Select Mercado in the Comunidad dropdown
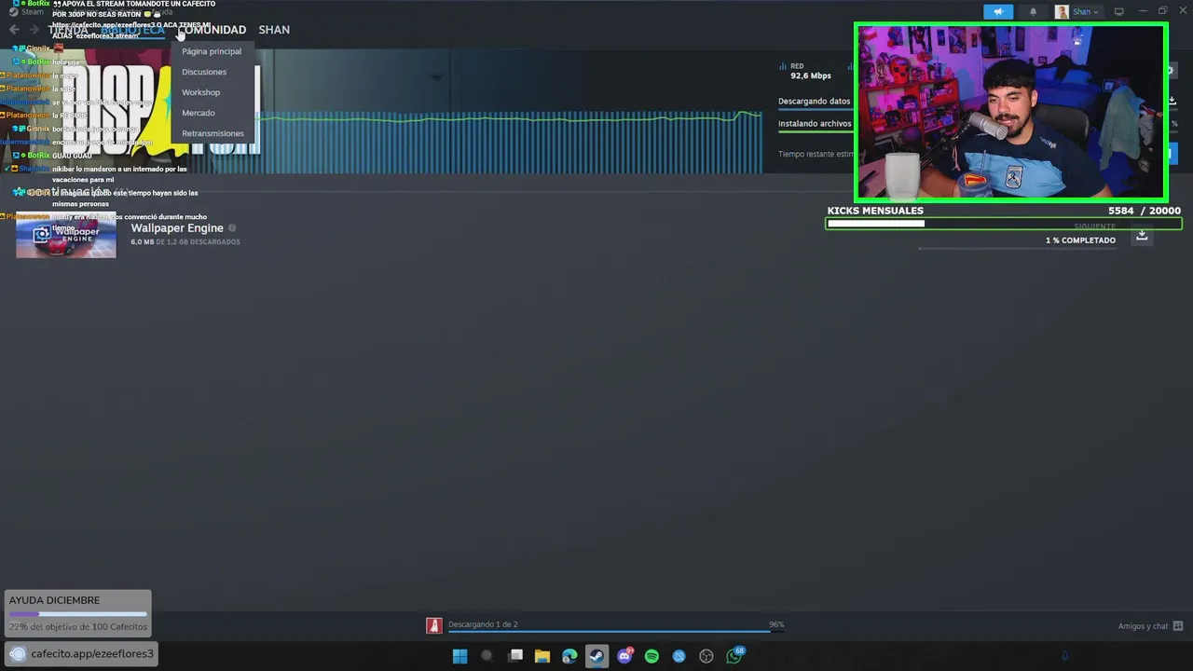 pyautogui.click(x=199, y=113)
